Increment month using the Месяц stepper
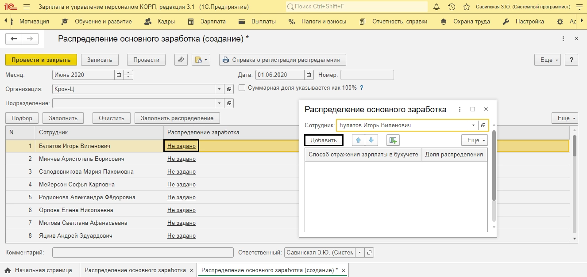Image resolution: width=587 pixels, height=277 pixels. [128, 72]
